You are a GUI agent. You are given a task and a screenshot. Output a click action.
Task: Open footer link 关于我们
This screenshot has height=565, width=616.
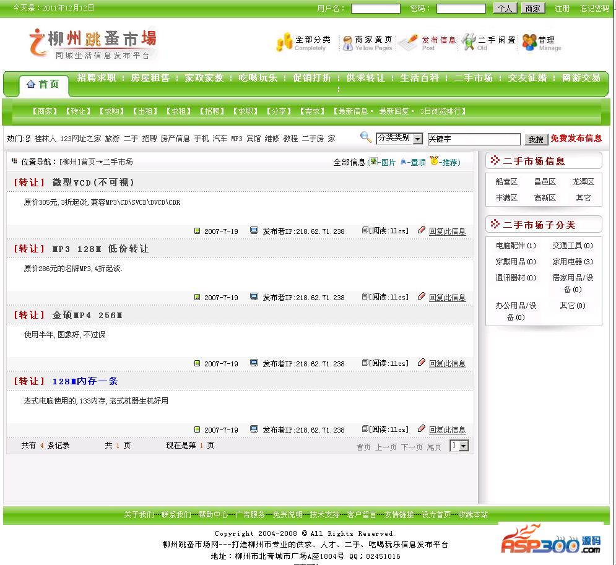click(139, 514)
